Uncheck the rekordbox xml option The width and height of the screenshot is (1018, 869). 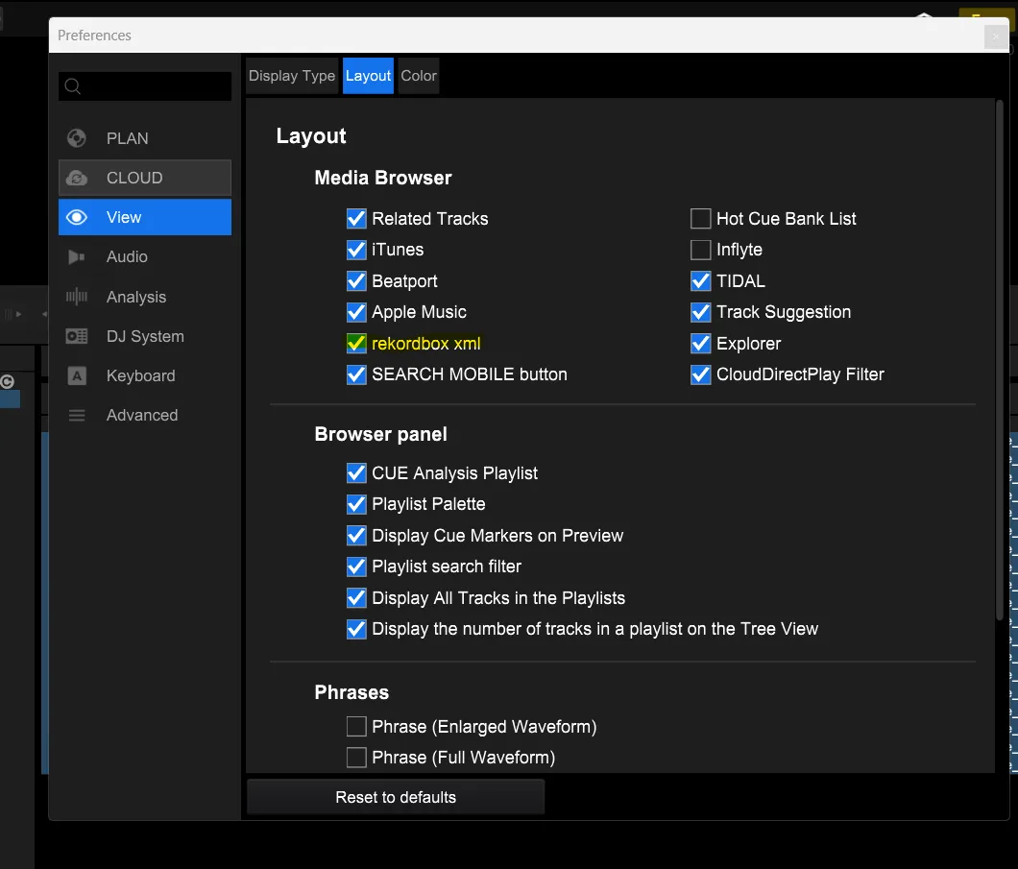[356, 344]
